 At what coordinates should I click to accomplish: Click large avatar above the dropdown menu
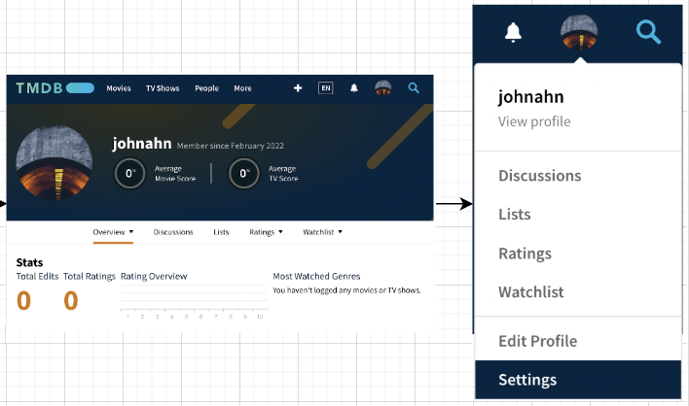579,32
